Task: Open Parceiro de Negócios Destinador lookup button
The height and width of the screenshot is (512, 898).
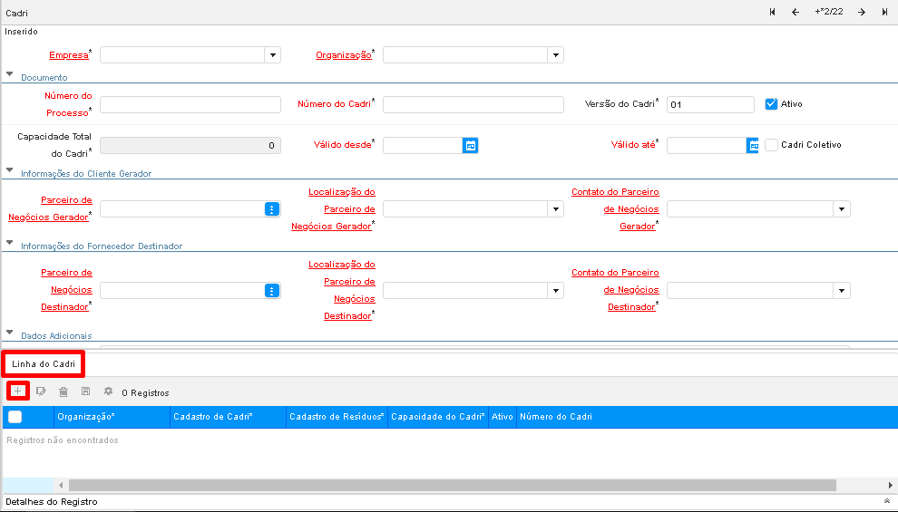Action: (271, 291)
